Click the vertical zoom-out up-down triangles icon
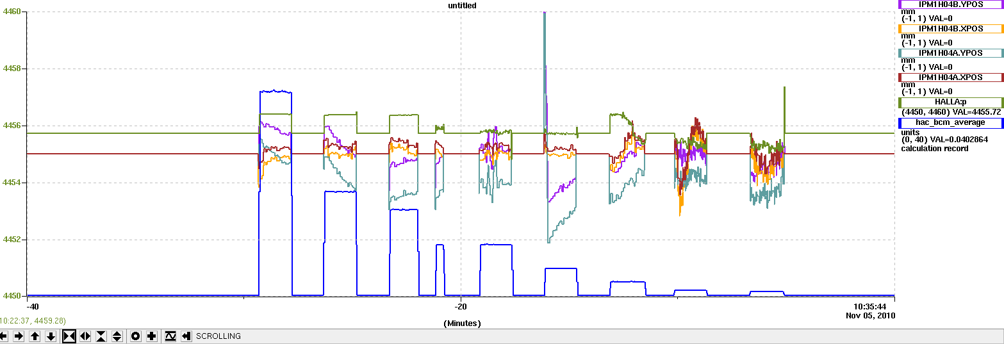 (117, 336)
